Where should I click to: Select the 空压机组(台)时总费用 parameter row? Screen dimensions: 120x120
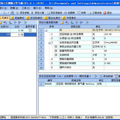79,34
